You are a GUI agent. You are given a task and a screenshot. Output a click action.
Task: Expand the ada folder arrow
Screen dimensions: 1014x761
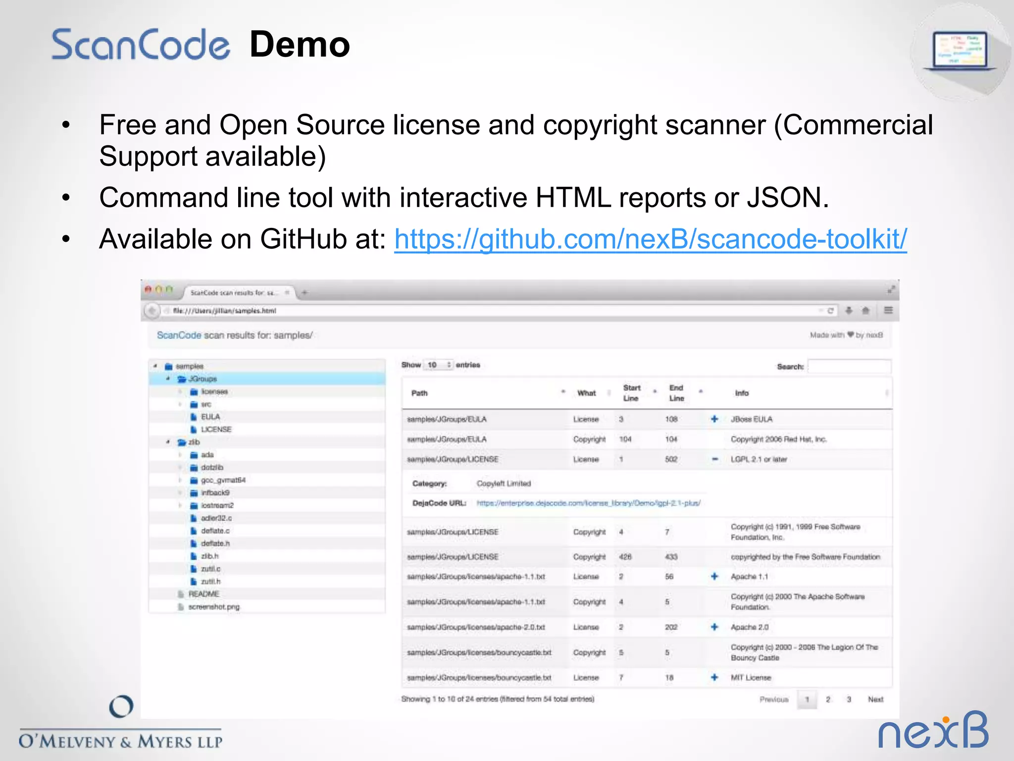click(180, 455)
